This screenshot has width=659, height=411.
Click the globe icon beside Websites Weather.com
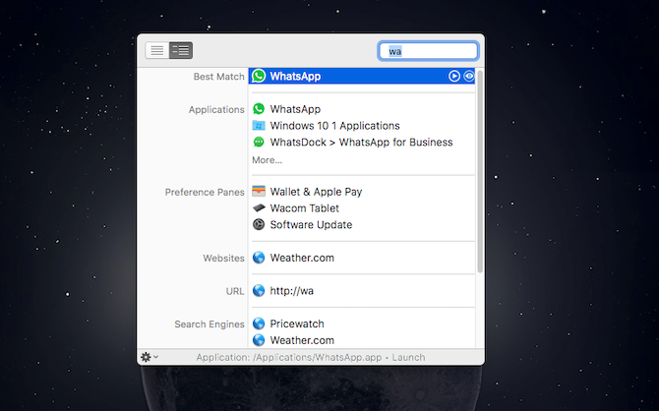(259, 258)
